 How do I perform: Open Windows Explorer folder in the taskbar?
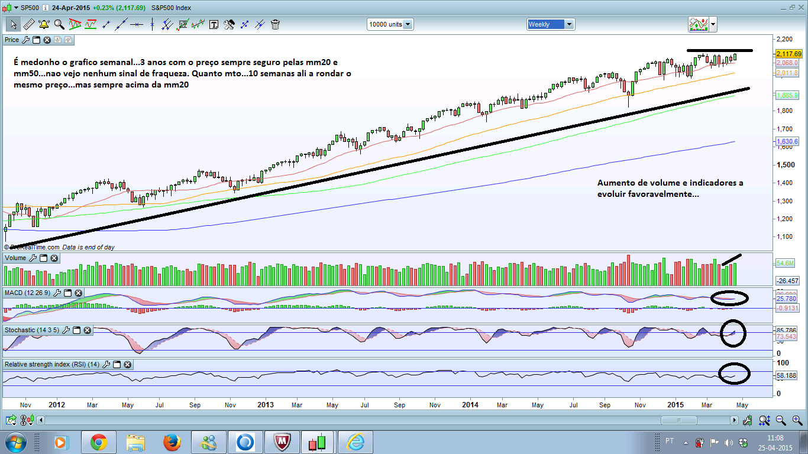[x=135, y=442]
